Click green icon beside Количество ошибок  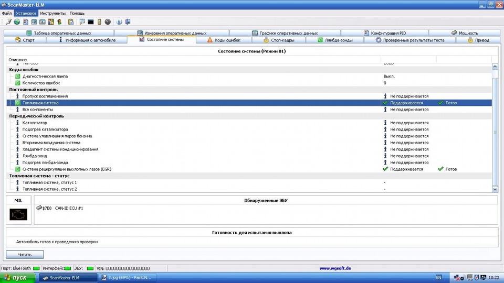point(18,83)
